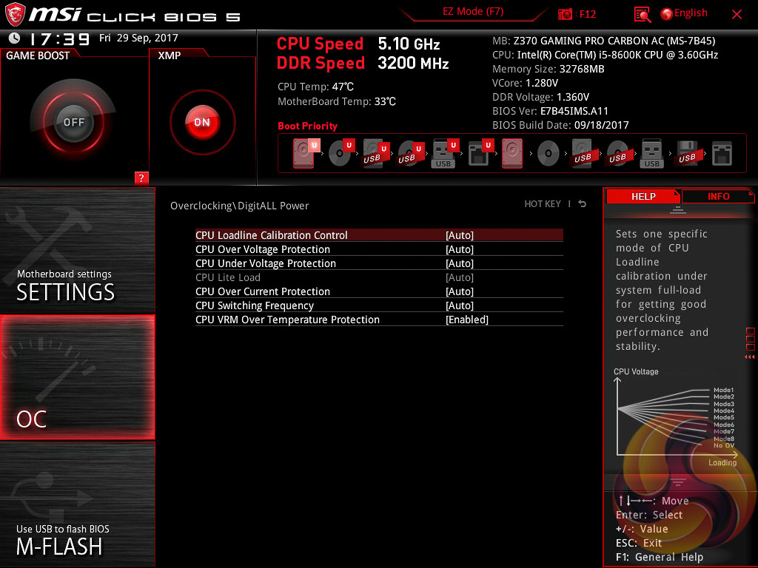Click the MSI dragon shield logo

coord(15,14)
